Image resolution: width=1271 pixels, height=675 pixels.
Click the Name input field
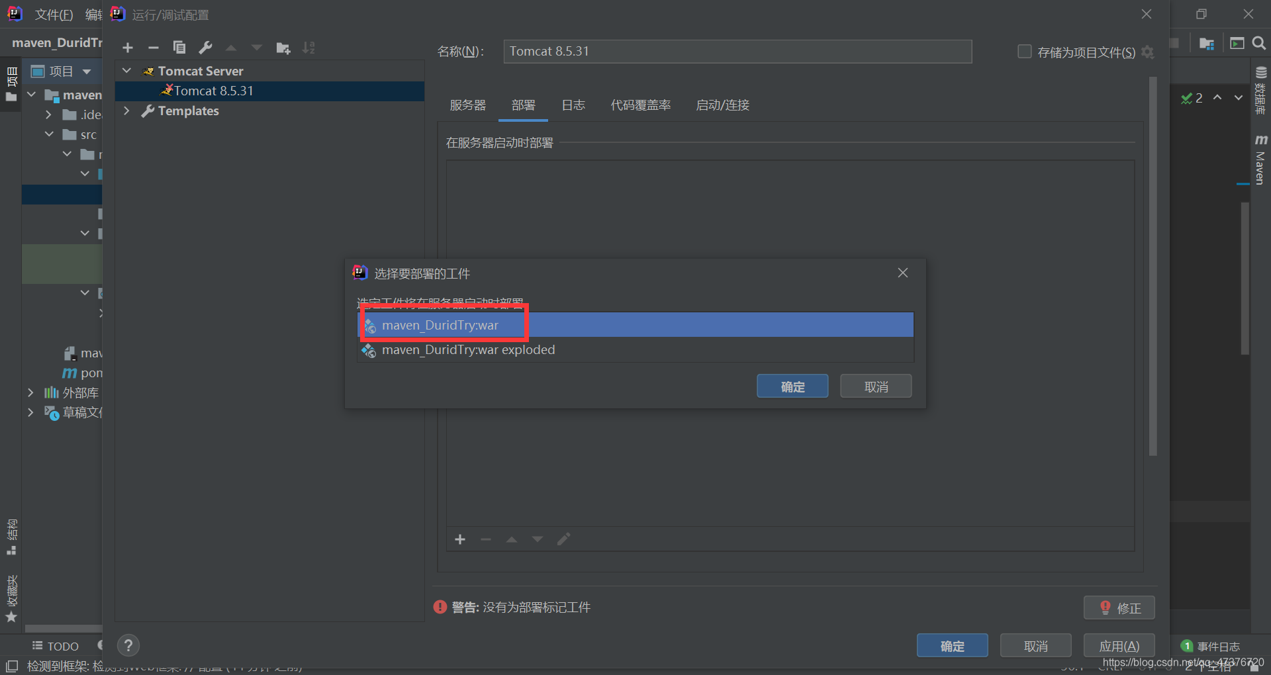point(737,52)
